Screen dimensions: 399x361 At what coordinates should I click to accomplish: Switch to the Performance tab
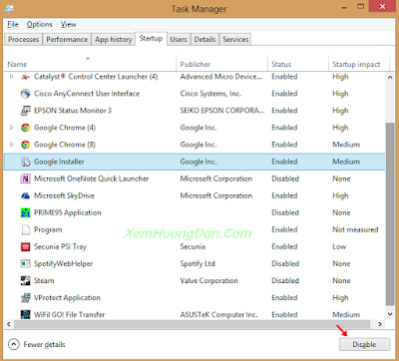[x=67, y=40]
